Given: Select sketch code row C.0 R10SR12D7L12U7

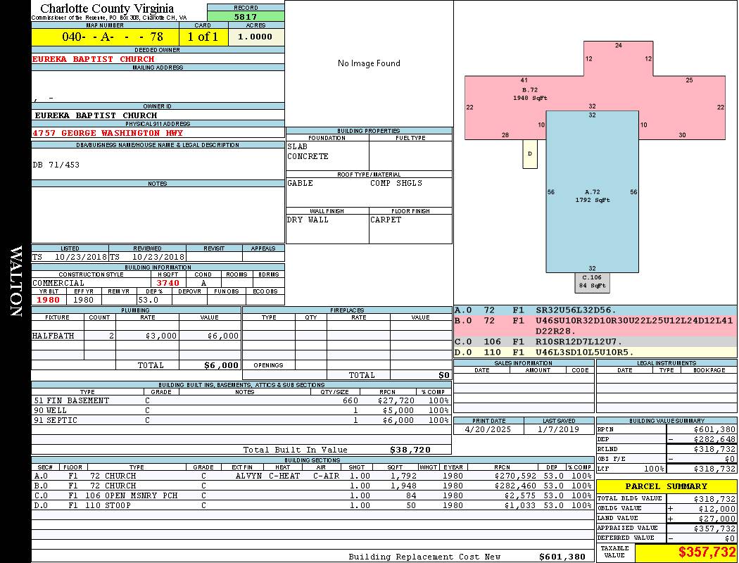Looking at the screenshot, I should point(595,341).
